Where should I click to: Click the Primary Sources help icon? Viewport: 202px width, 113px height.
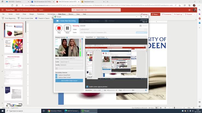tap(67, 37)
